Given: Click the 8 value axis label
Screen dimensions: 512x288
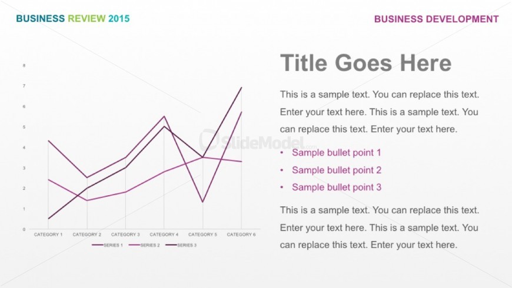Looking at the screenshot, I should coord(24,66).
